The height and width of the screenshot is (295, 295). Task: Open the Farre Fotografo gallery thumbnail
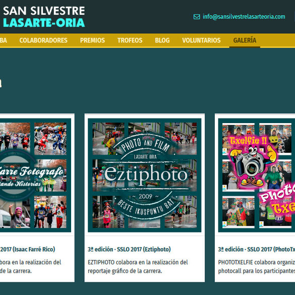pyautogui.click(x=35, y=175)
